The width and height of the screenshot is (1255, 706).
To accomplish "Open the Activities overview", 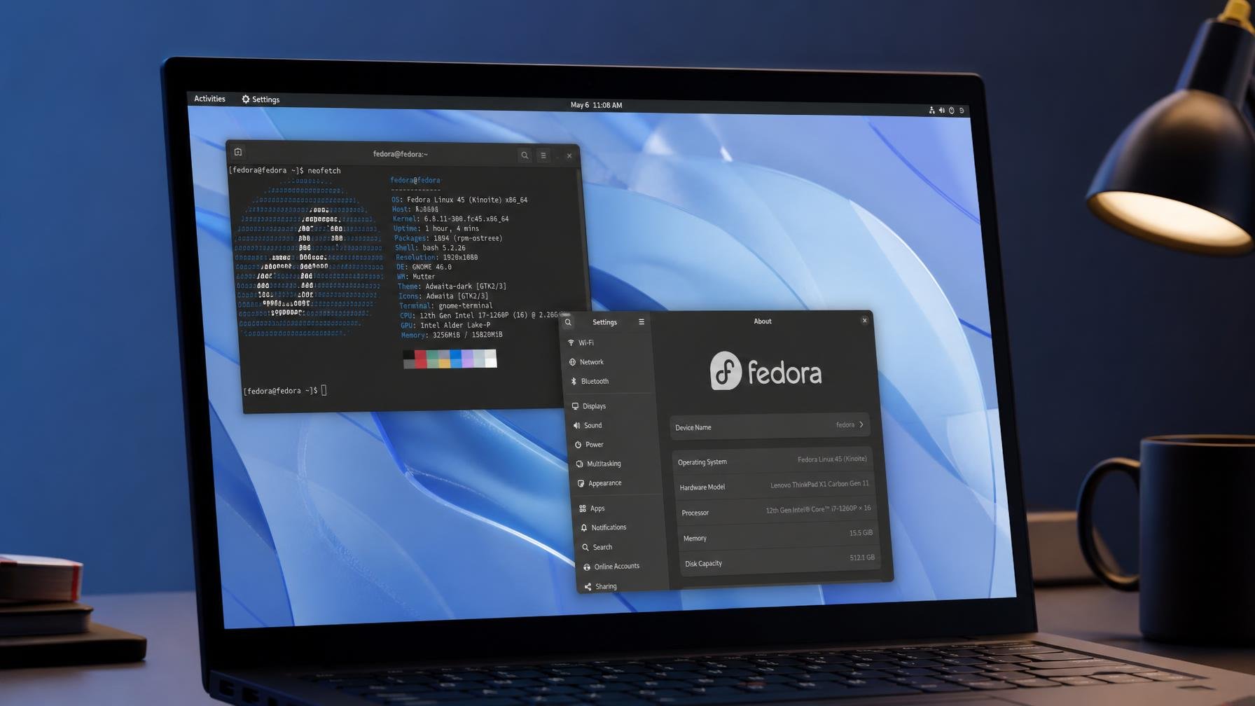I will tap(209, 99).
